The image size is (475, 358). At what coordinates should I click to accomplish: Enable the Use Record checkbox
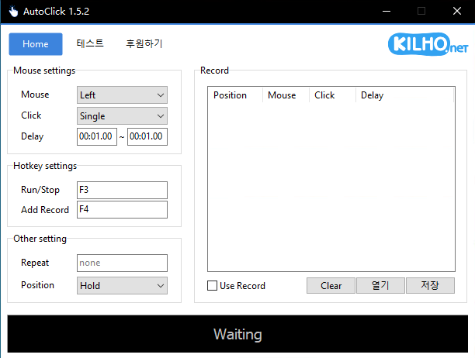point(212,286)
